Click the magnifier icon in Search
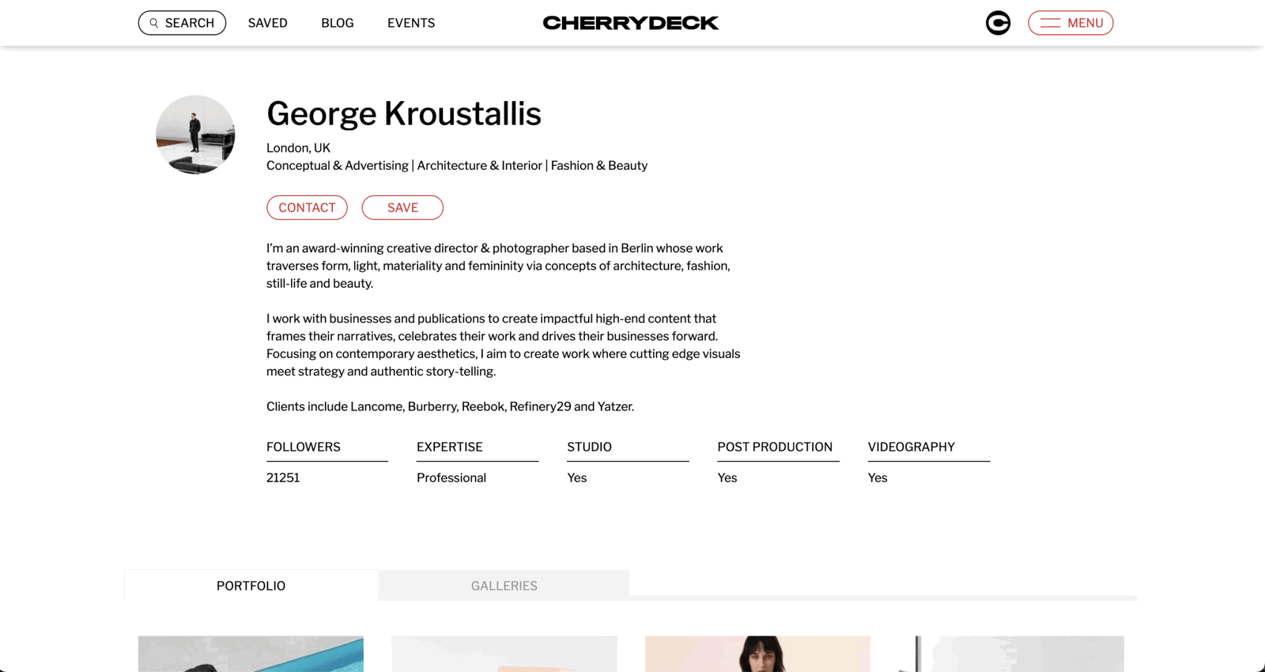1265x672 pixels. click(x=154, y=23)
